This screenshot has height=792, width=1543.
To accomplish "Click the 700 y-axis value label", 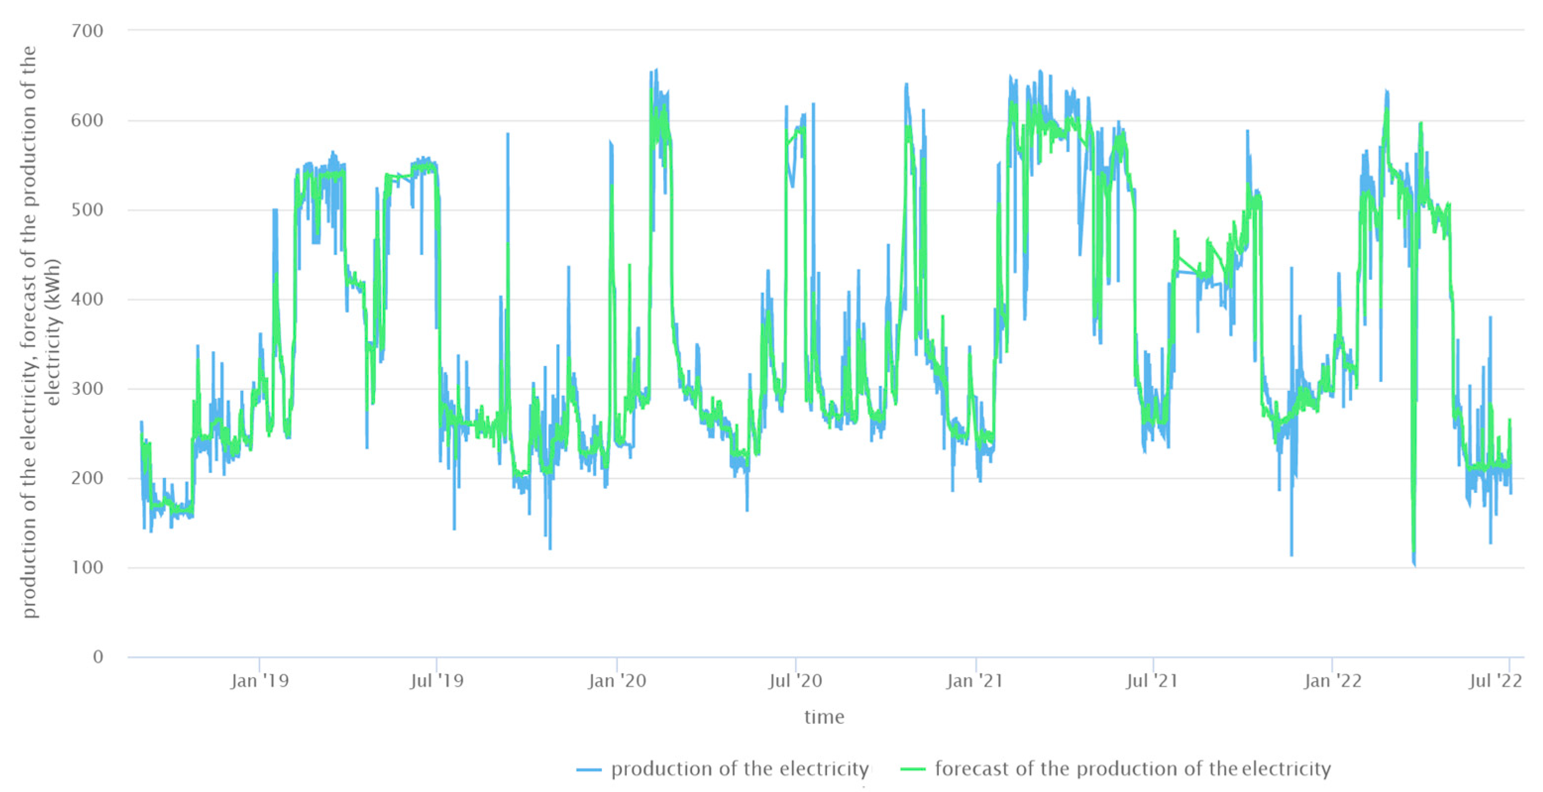I will pyautogui.click(x=87, y=31).
